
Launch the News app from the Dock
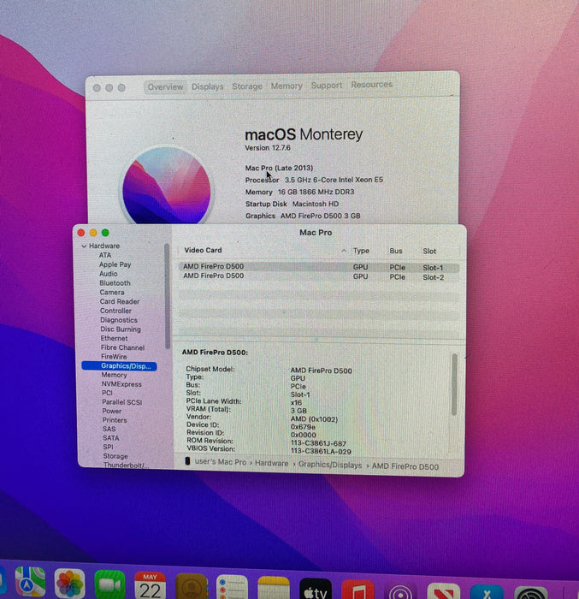pyautogui.click(x=443, y=591)
